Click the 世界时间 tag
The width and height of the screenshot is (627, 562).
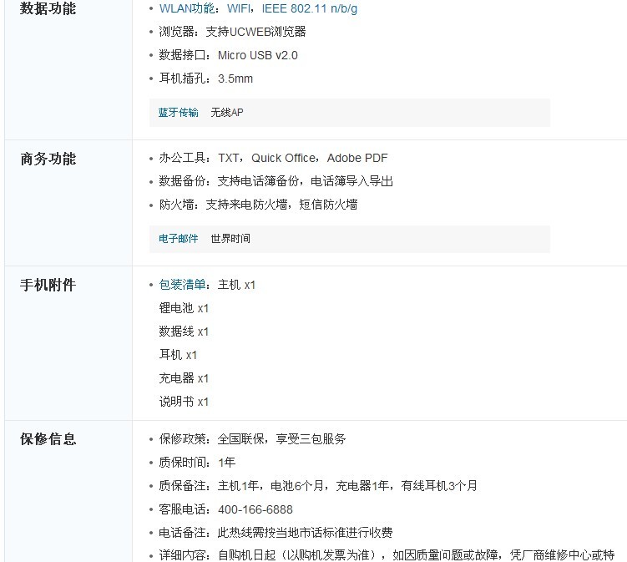point(230,238)
